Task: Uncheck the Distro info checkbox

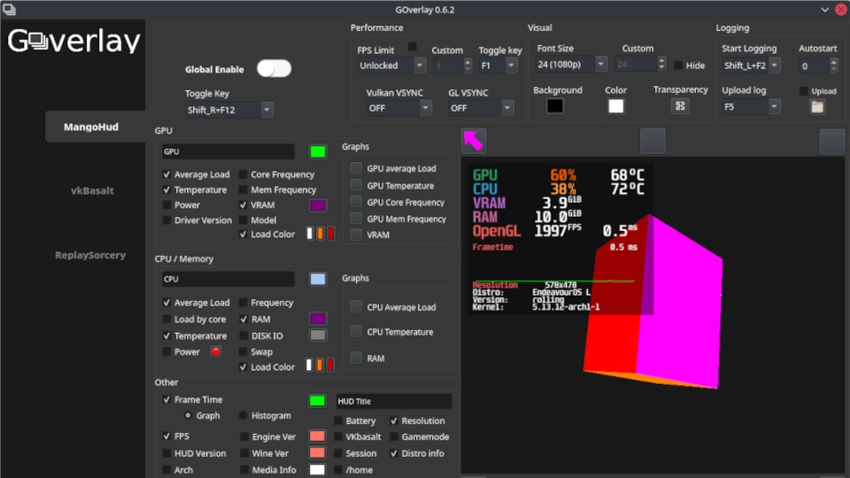Action: (x=393, y=453)
